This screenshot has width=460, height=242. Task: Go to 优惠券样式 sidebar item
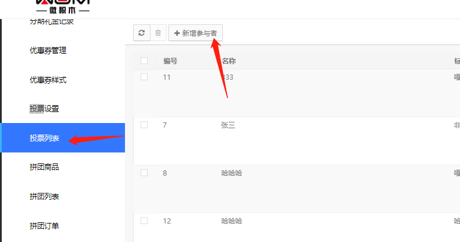[x=48, y=80]
